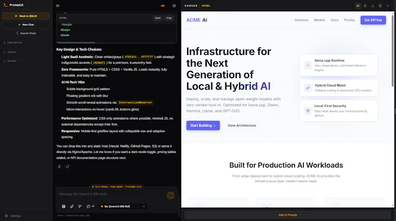Click the closing </html> tag line
Image resolution: width=396 pixels, height=221 pixels.
[x=65, y=35]
